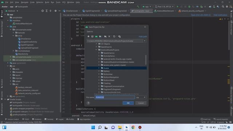Create a new folder in dialog toolbar
233x131 pixels.
105,36
